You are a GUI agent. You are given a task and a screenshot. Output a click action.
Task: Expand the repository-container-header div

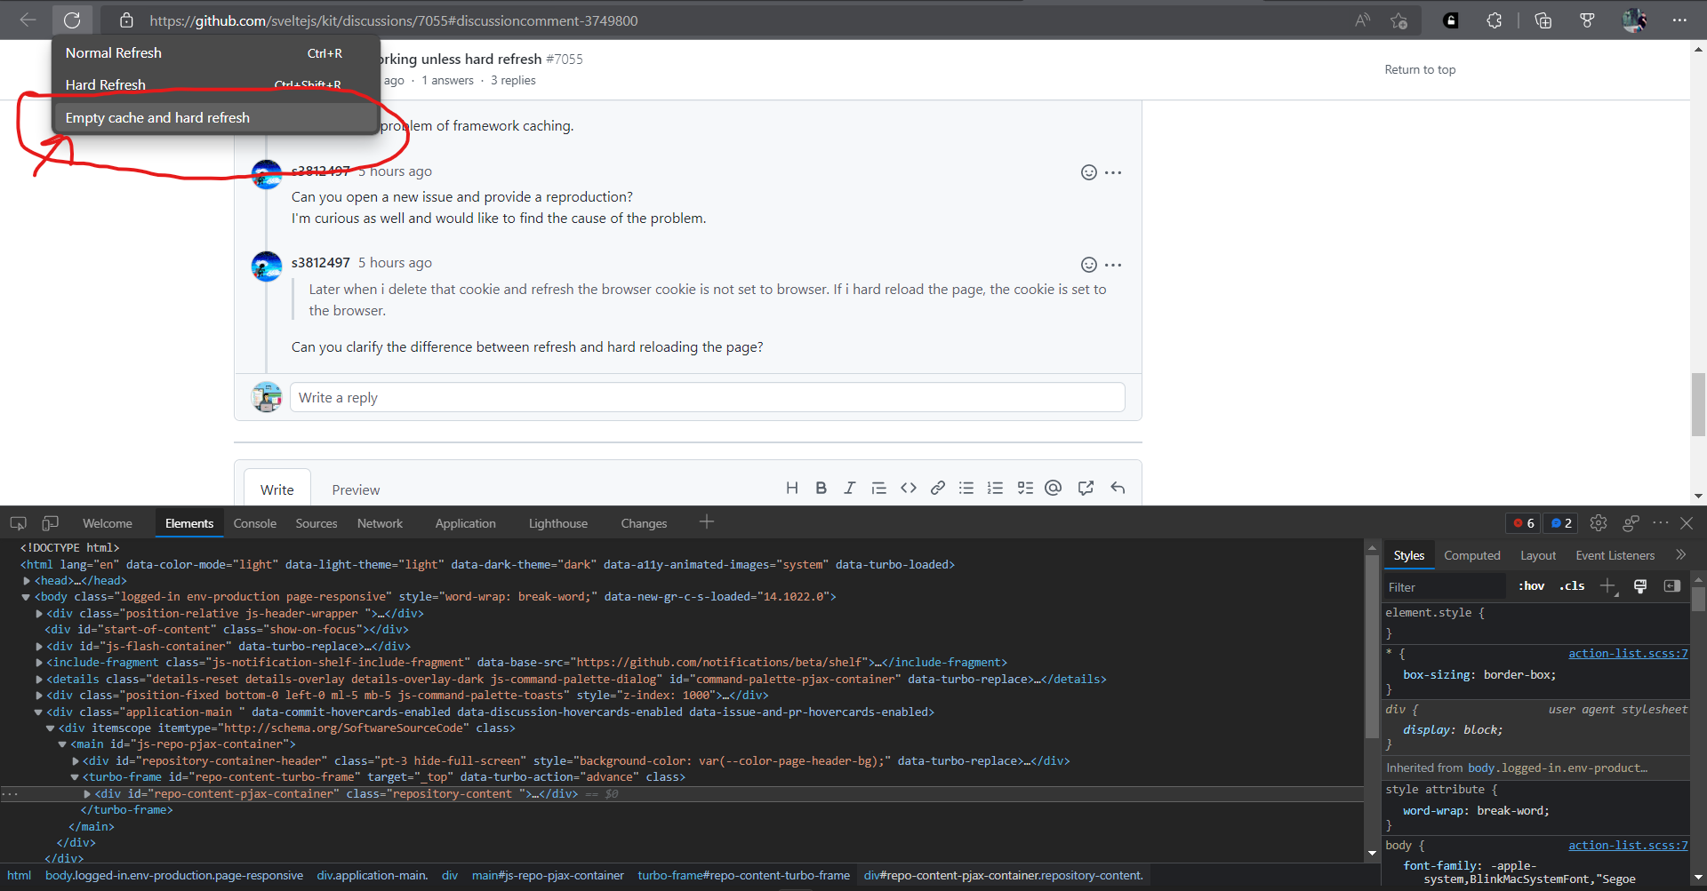(x=76, y=761)
